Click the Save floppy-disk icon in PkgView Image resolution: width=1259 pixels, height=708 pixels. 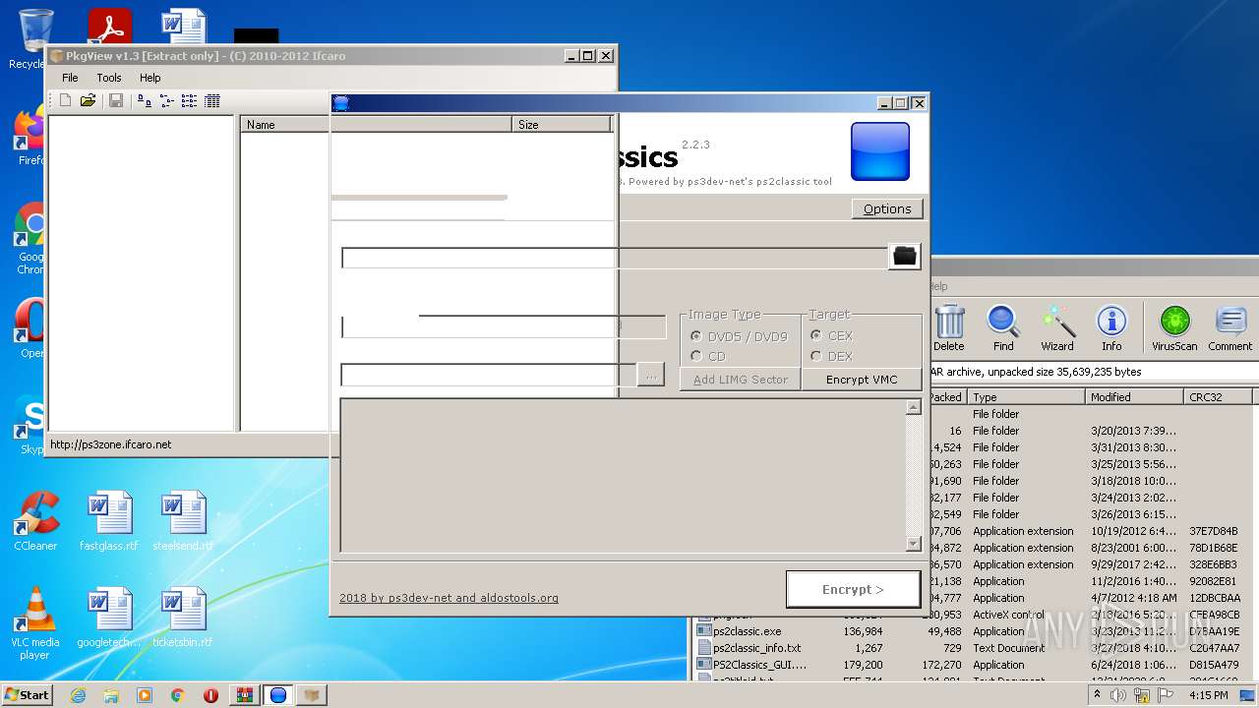point(116,100)
